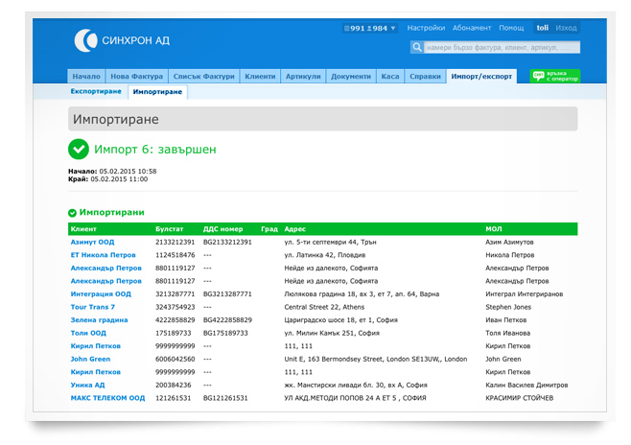The width and height of the screenshot is (631, 445).
Task: Open client Азимут ООД
Action: pyautogui.click(x=92, y=243)
